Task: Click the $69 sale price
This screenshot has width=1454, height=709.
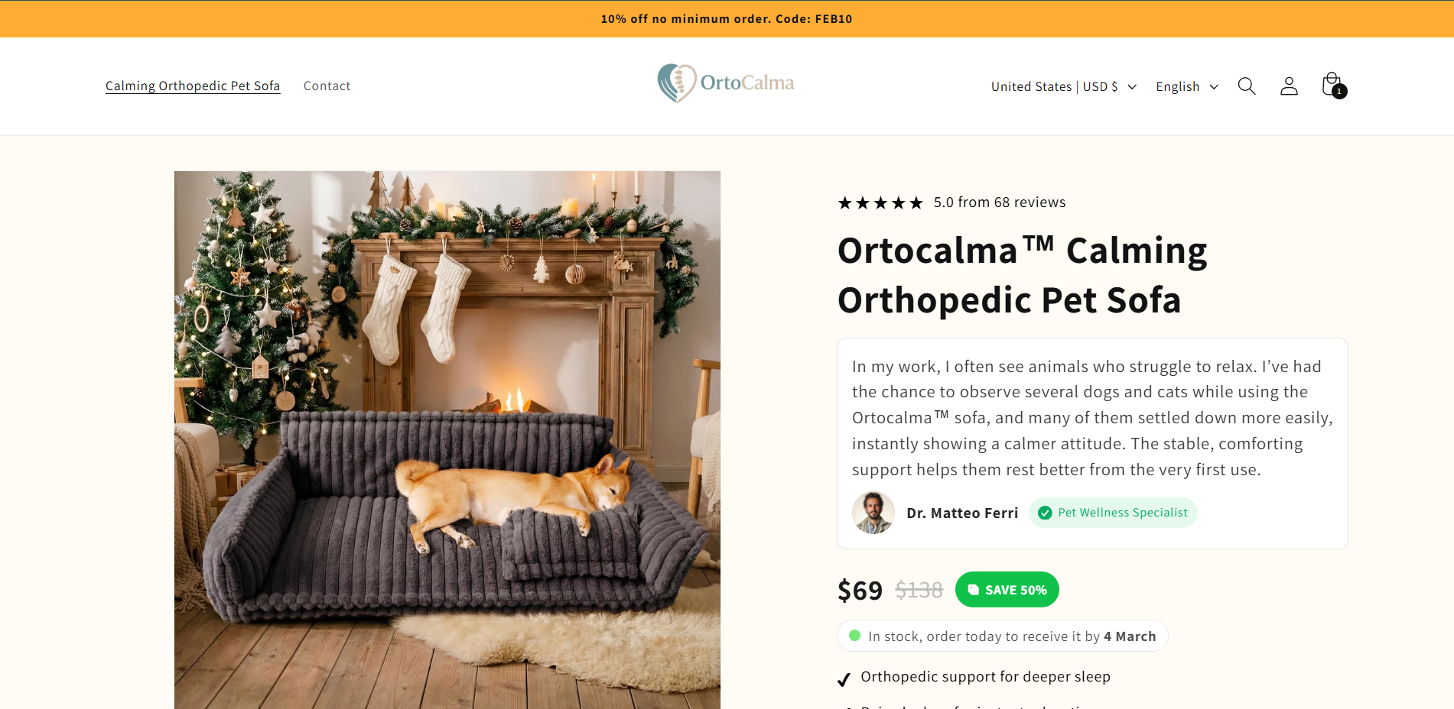Action: coord(860,591)
